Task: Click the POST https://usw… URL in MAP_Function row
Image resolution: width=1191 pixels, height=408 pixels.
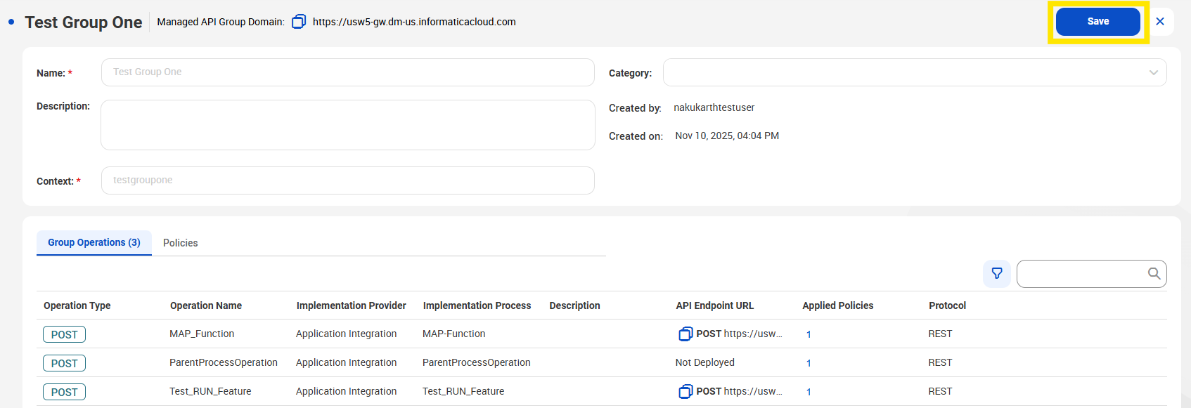Action: point(740,334)
